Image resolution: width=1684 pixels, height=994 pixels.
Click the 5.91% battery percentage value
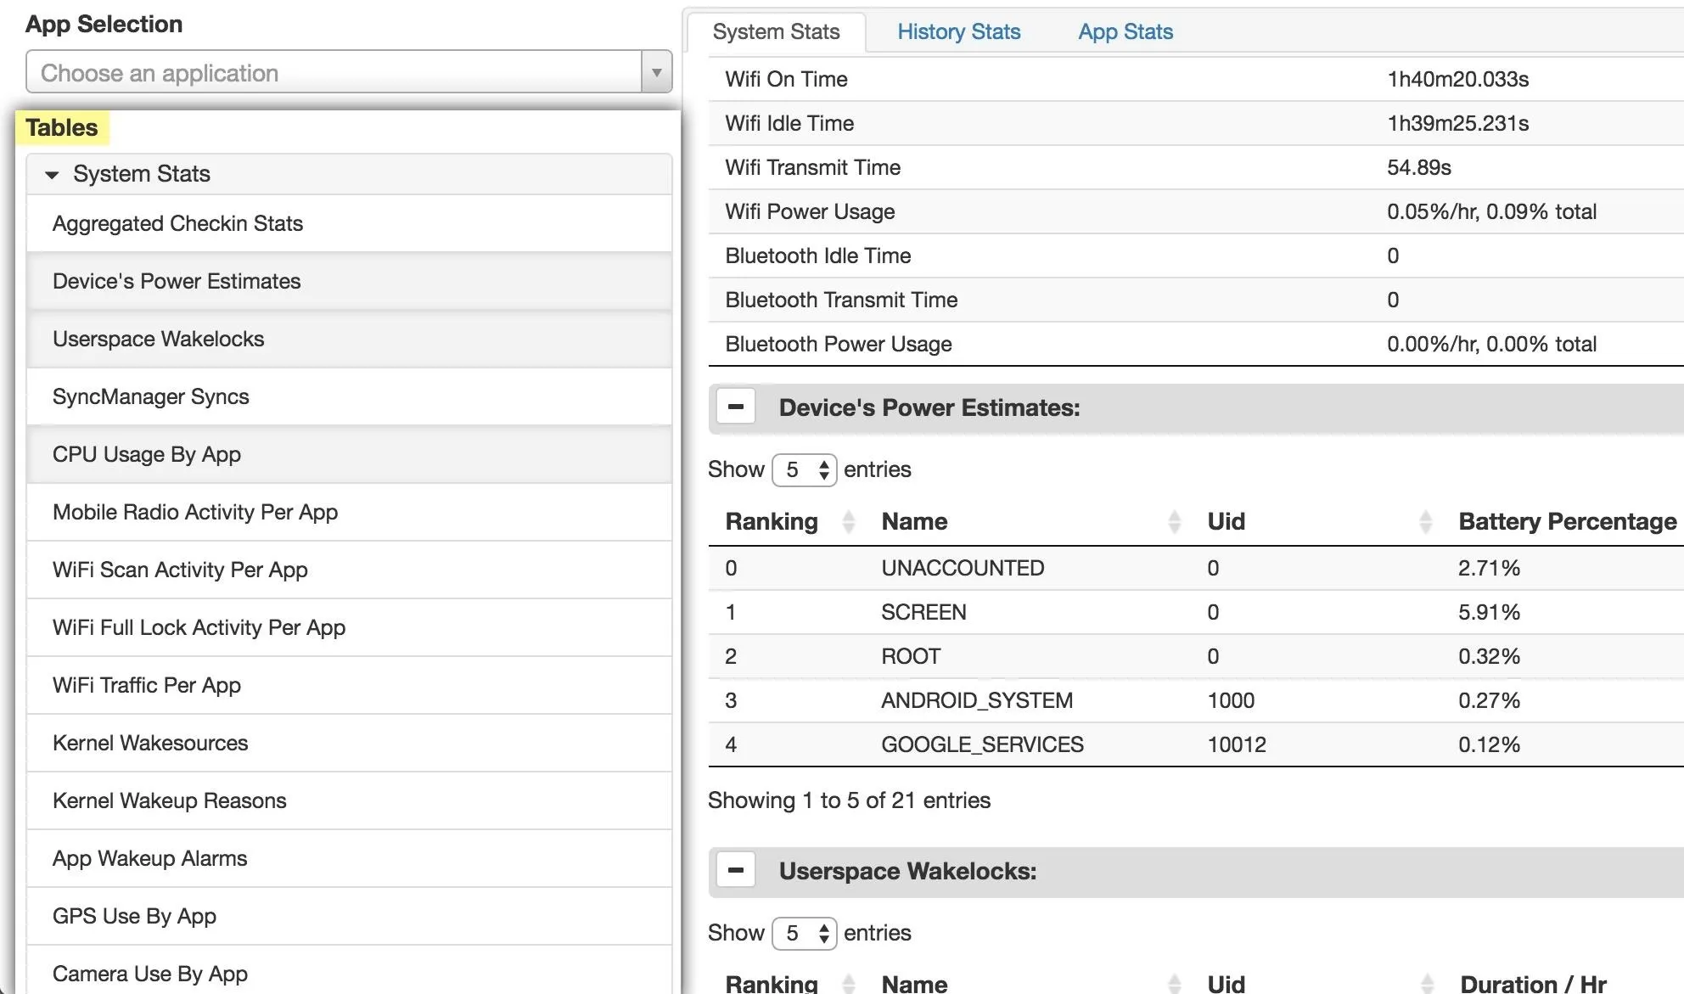(x=1489, y=612)
